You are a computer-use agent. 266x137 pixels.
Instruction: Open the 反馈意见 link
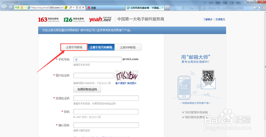pos(220,19)
